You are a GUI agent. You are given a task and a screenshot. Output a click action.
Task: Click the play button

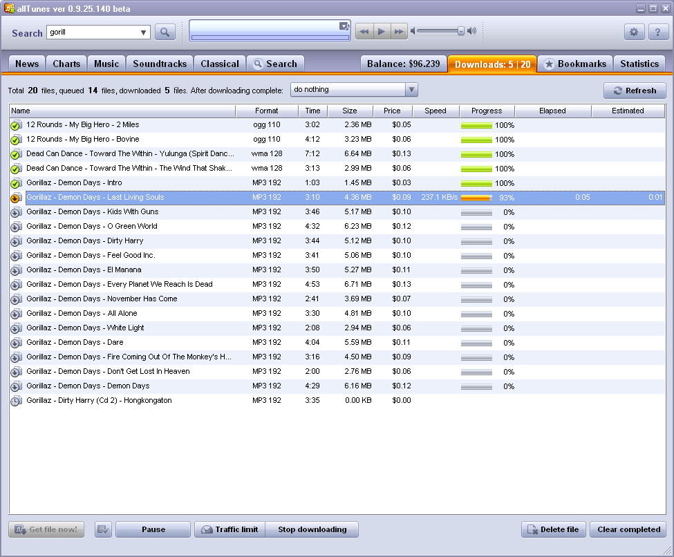click(382, 31)
